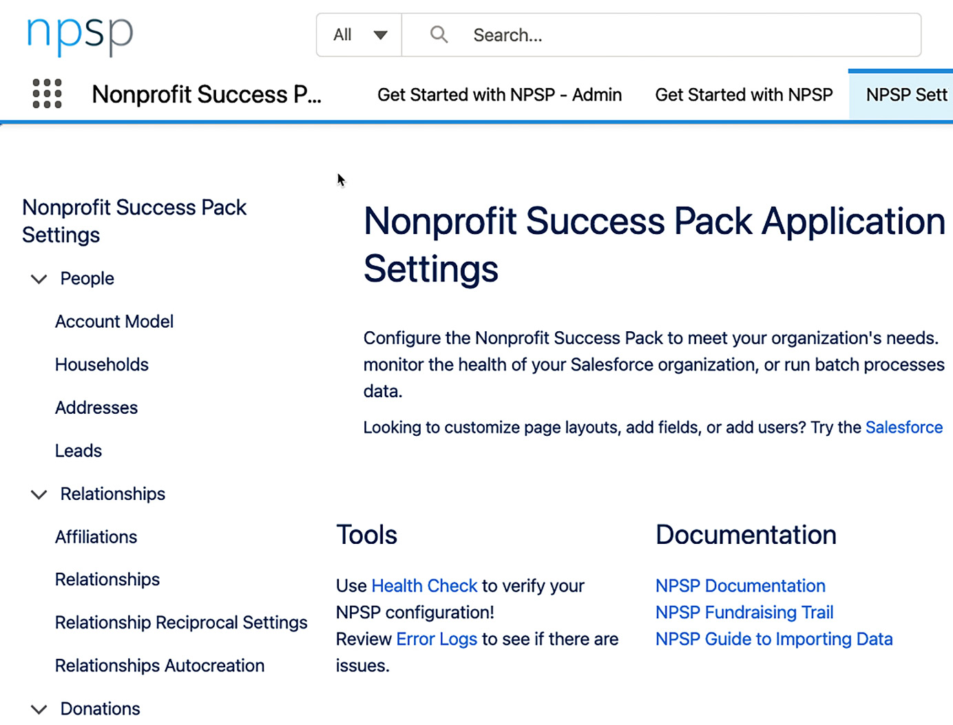This screenshot has width=953, height=725.
Task: Select the Relationships section heading
Action: [113, 494]
